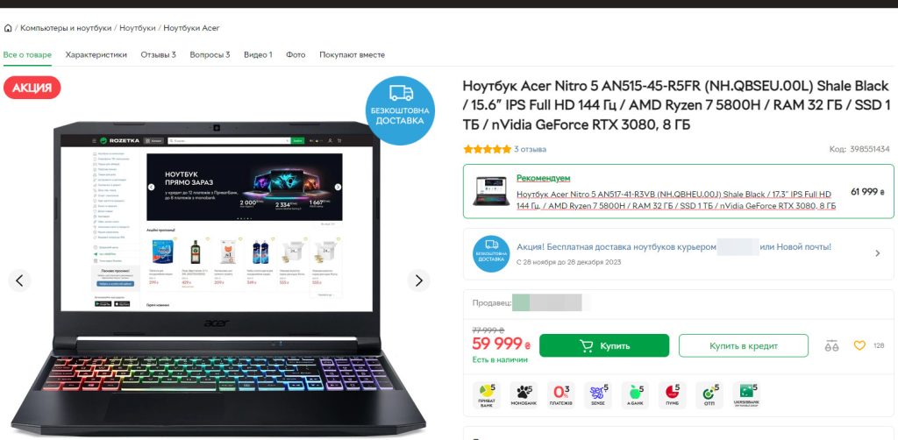The width and height of the screenshot is (898, 440).
Task: Select the OTP bank payment icon
Action: [x=709, y=394]
